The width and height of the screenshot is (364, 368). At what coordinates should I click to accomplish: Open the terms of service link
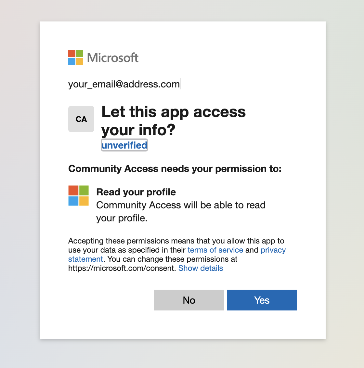coord(215,250)
